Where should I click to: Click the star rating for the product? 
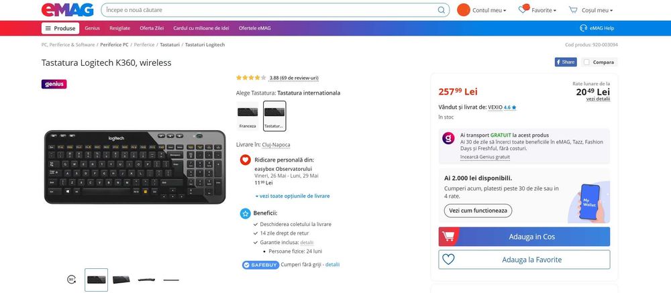pyautogui.click(x=251, y=78)
